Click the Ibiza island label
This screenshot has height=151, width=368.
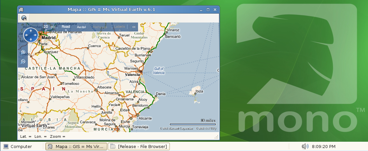tap(199, 91)
